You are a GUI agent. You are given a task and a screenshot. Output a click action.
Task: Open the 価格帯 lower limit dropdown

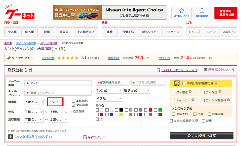click(34, 102)
